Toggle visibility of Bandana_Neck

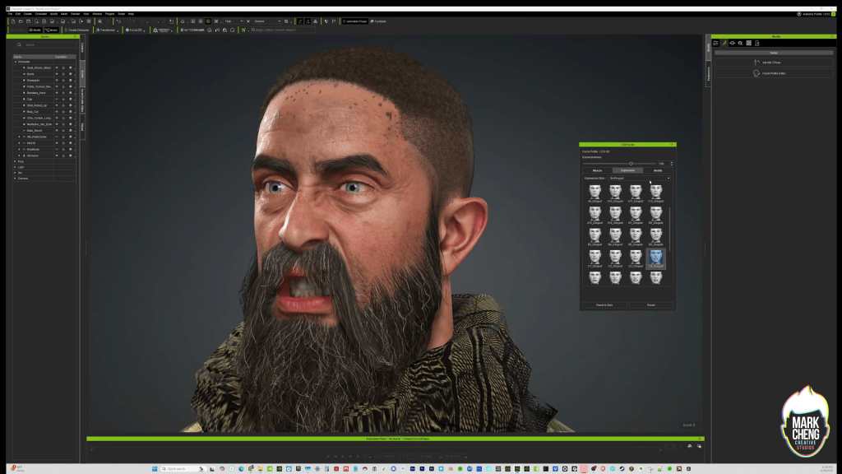pos(57,93)
